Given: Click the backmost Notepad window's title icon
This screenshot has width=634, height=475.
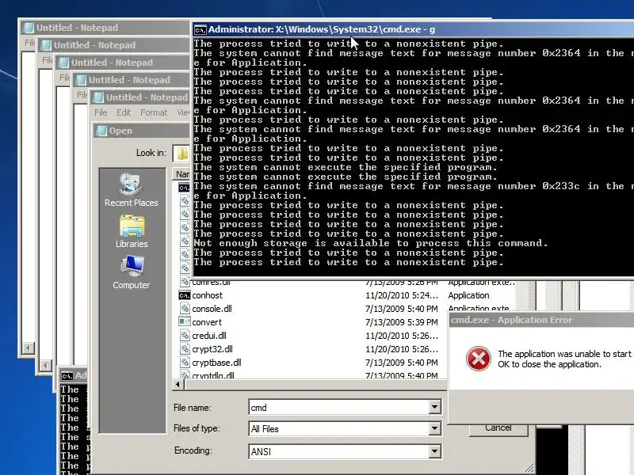Looking at the screenshot, I should 29,28.
